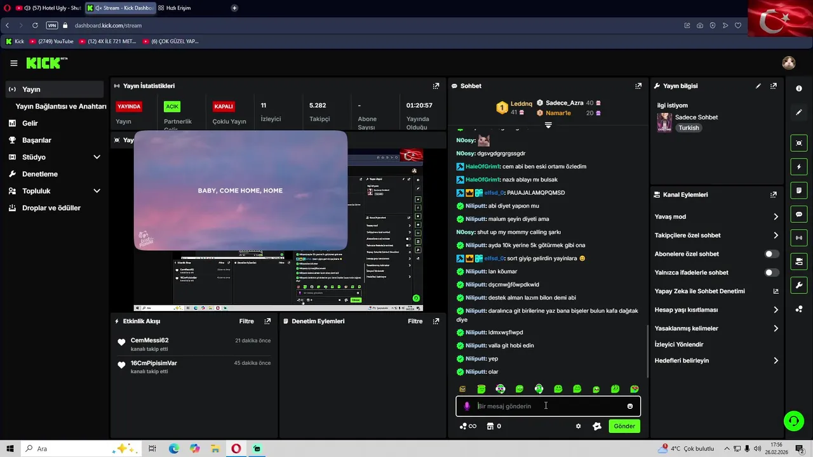Screen dimensions: 813x457
Task: Toggle stream preview widget in right sidebar
Action: (x=799, y=143)
